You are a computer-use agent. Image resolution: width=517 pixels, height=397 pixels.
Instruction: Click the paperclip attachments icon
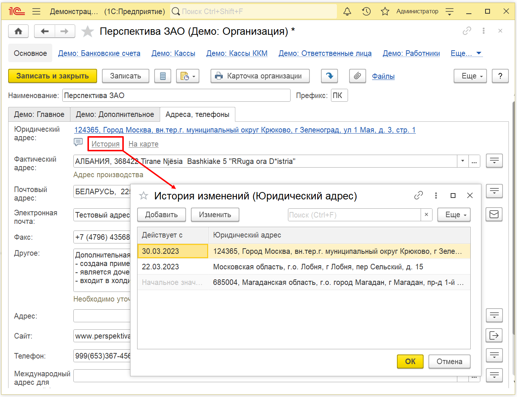click(x=357, y=76)
